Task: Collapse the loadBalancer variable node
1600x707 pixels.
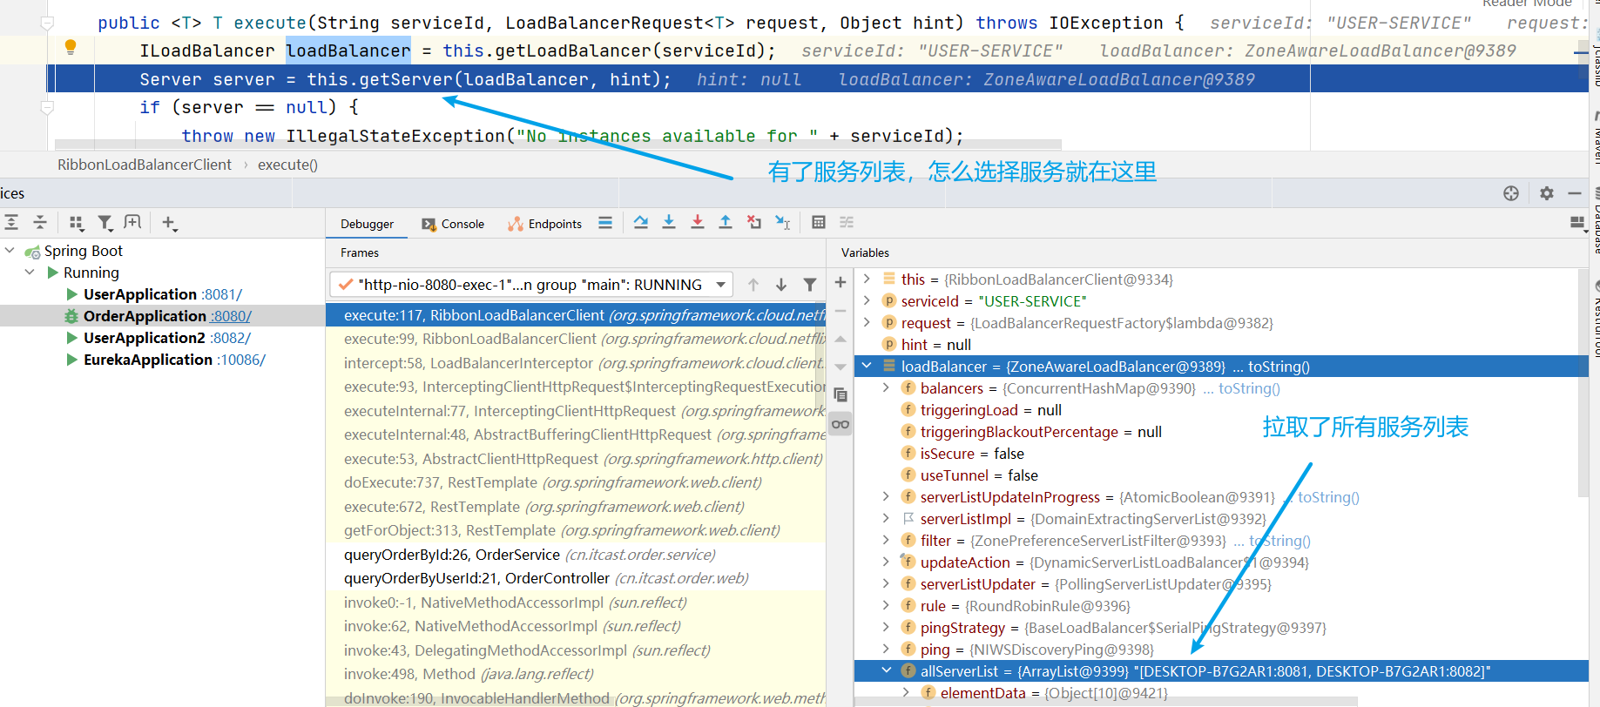Action: [868, 367]
